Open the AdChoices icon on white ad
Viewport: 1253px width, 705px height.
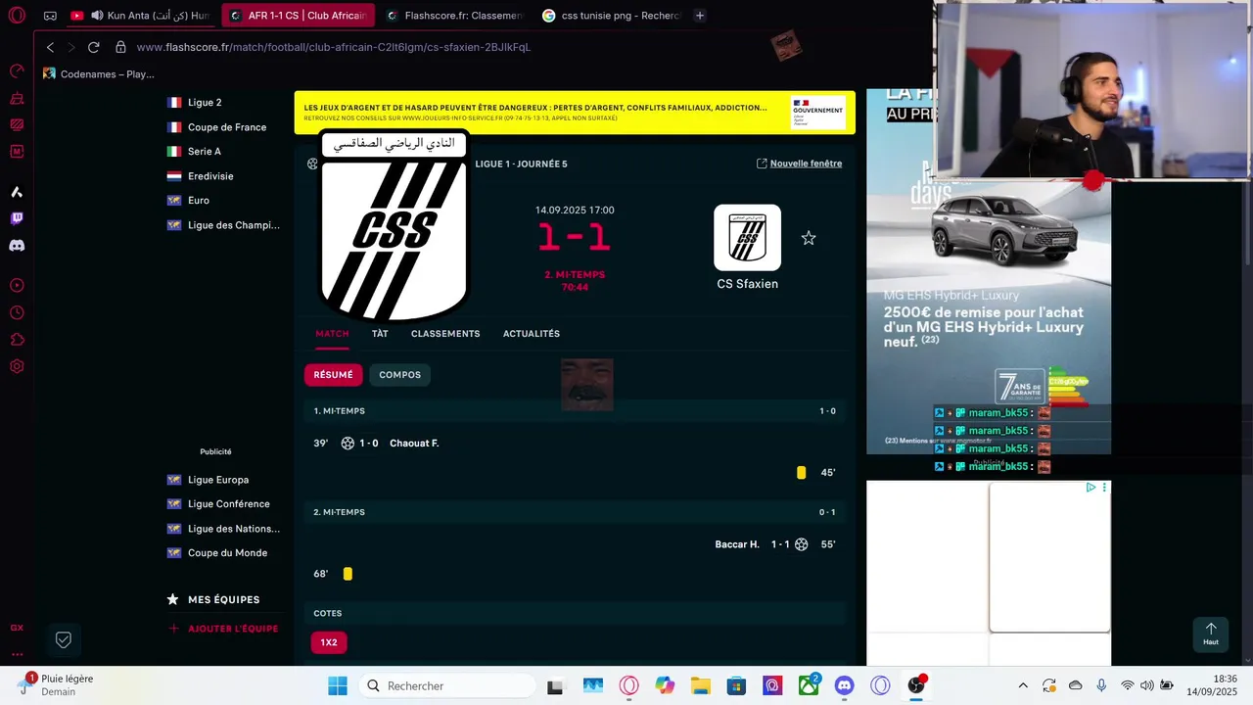coord(1091,488)
